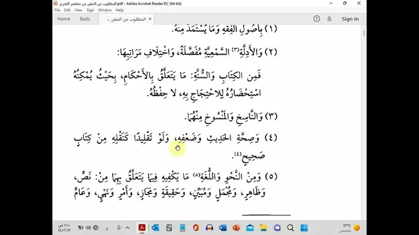Screen dimensions: 419x235
Task: Click the Sign In button
Action: (350, 19)
